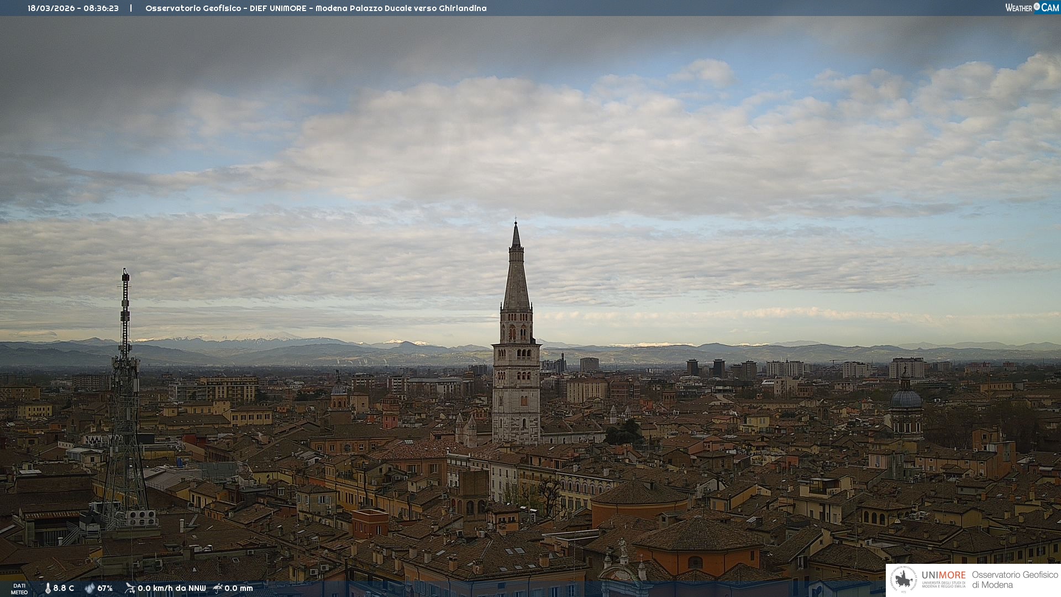Click the blue church dome on right
Image resolution: width=1061 pixels, height=597 pixels.
(x=906, y=399)
